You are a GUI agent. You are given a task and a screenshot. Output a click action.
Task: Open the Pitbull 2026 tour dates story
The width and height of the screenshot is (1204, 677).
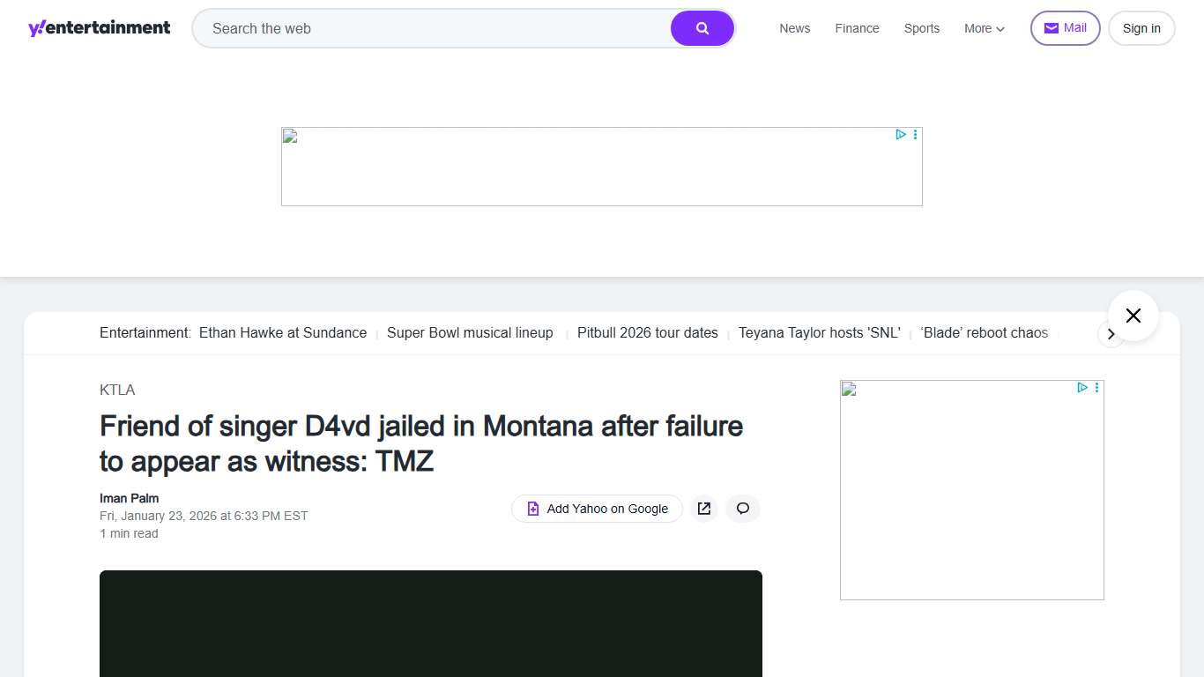coord(647,332)
